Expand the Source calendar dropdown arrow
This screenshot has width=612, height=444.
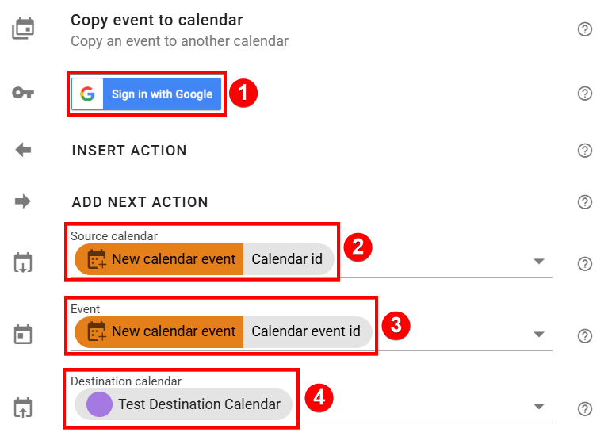(x=539, y=261)
